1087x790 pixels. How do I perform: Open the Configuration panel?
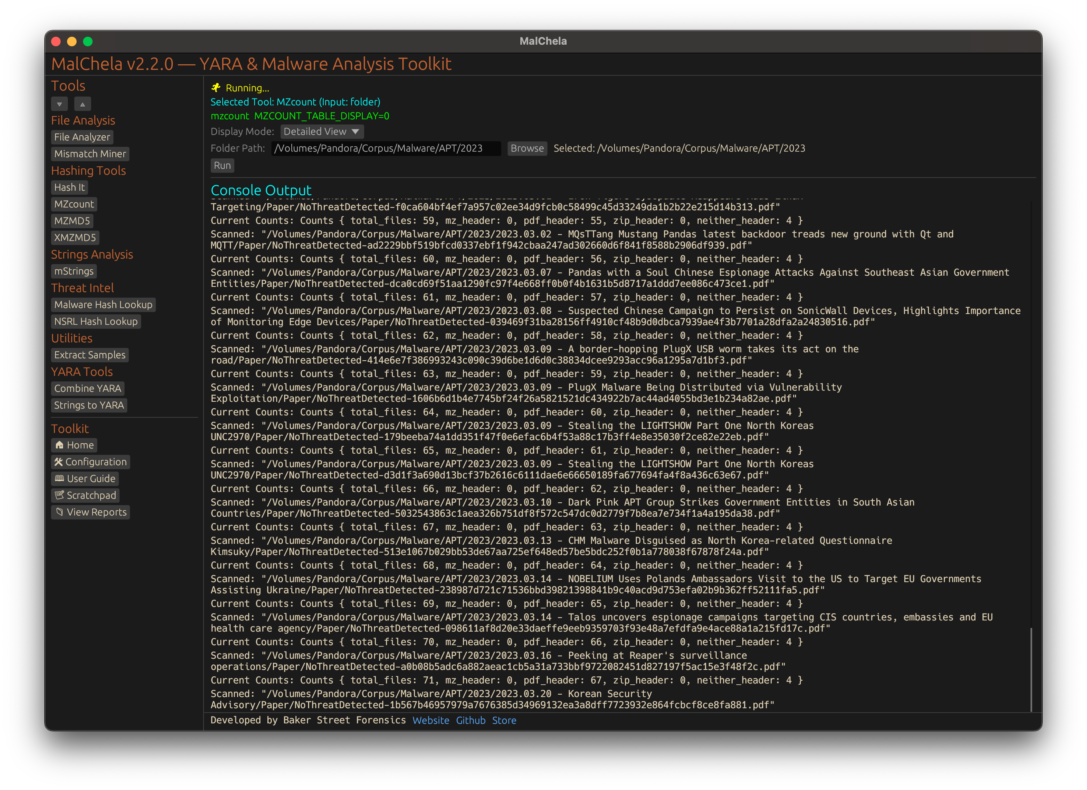pyautogui.click(x=91, y=462)
